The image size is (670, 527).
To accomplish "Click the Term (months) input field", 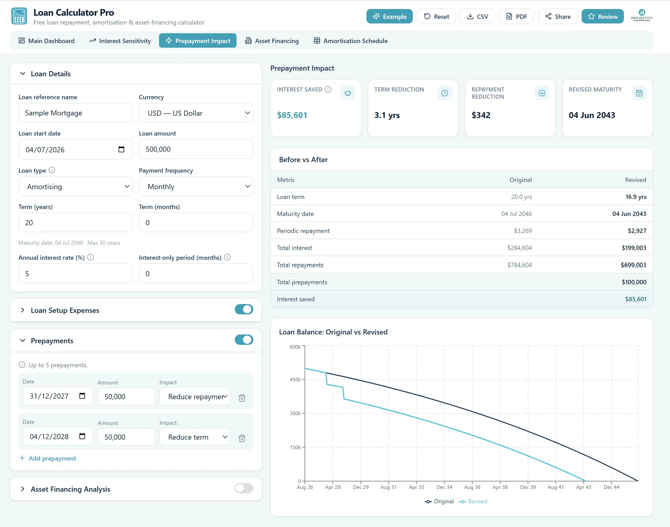I will (x=196, y=222).
